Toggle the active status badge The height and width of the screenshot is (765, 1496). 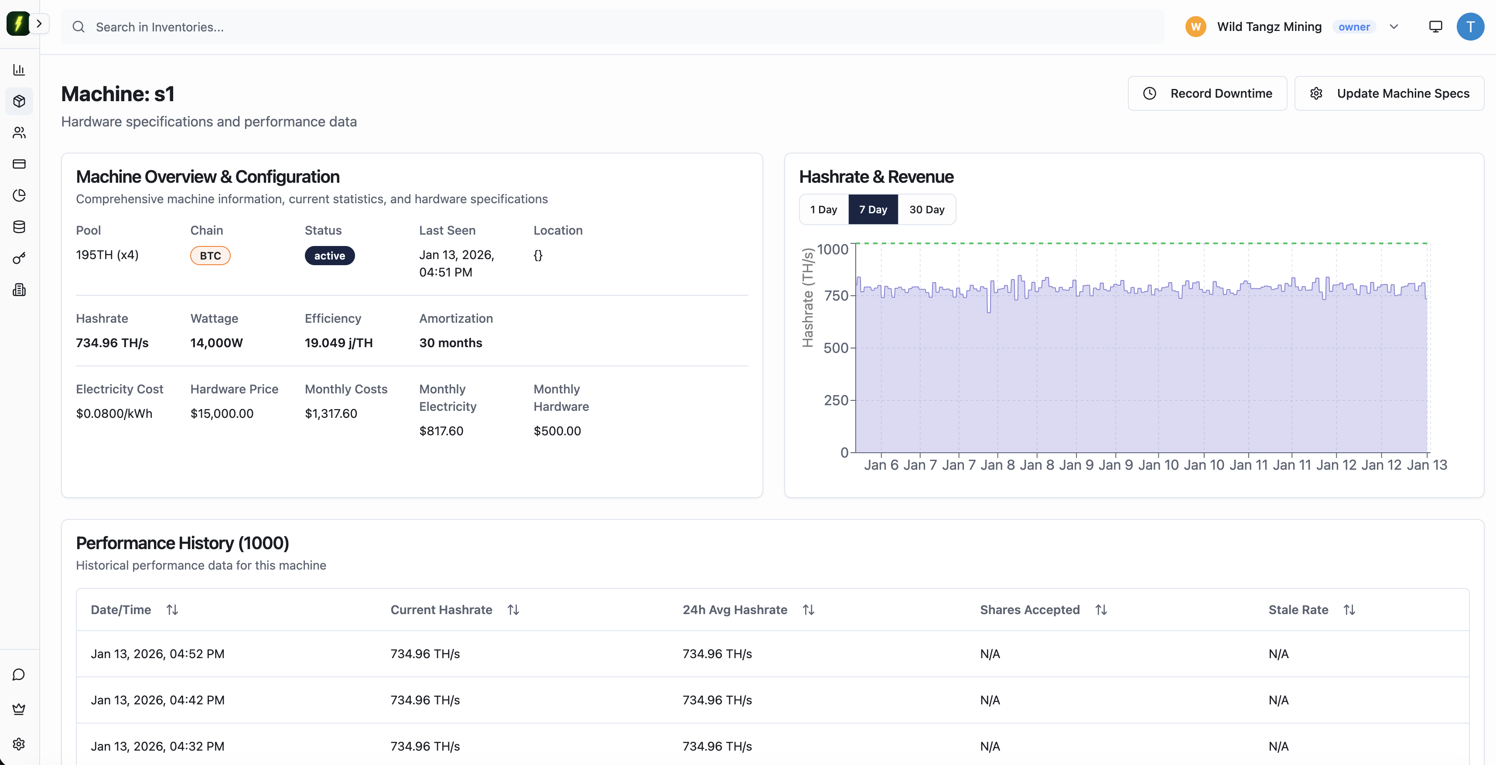coord(329,256)
